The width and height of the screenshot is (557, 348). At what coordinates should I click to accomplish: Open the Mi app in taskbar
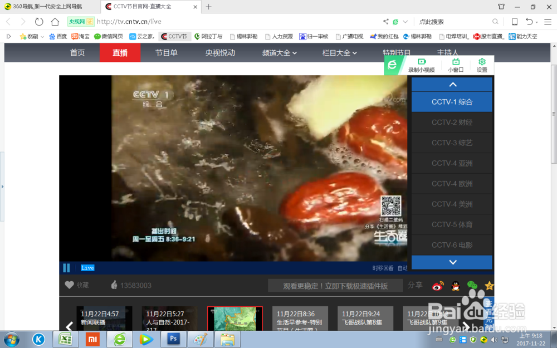92,340
